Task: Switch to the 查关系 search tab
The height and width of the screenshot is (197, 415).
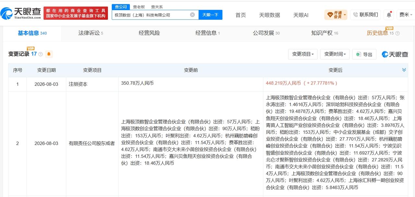Action: [157, 7]
